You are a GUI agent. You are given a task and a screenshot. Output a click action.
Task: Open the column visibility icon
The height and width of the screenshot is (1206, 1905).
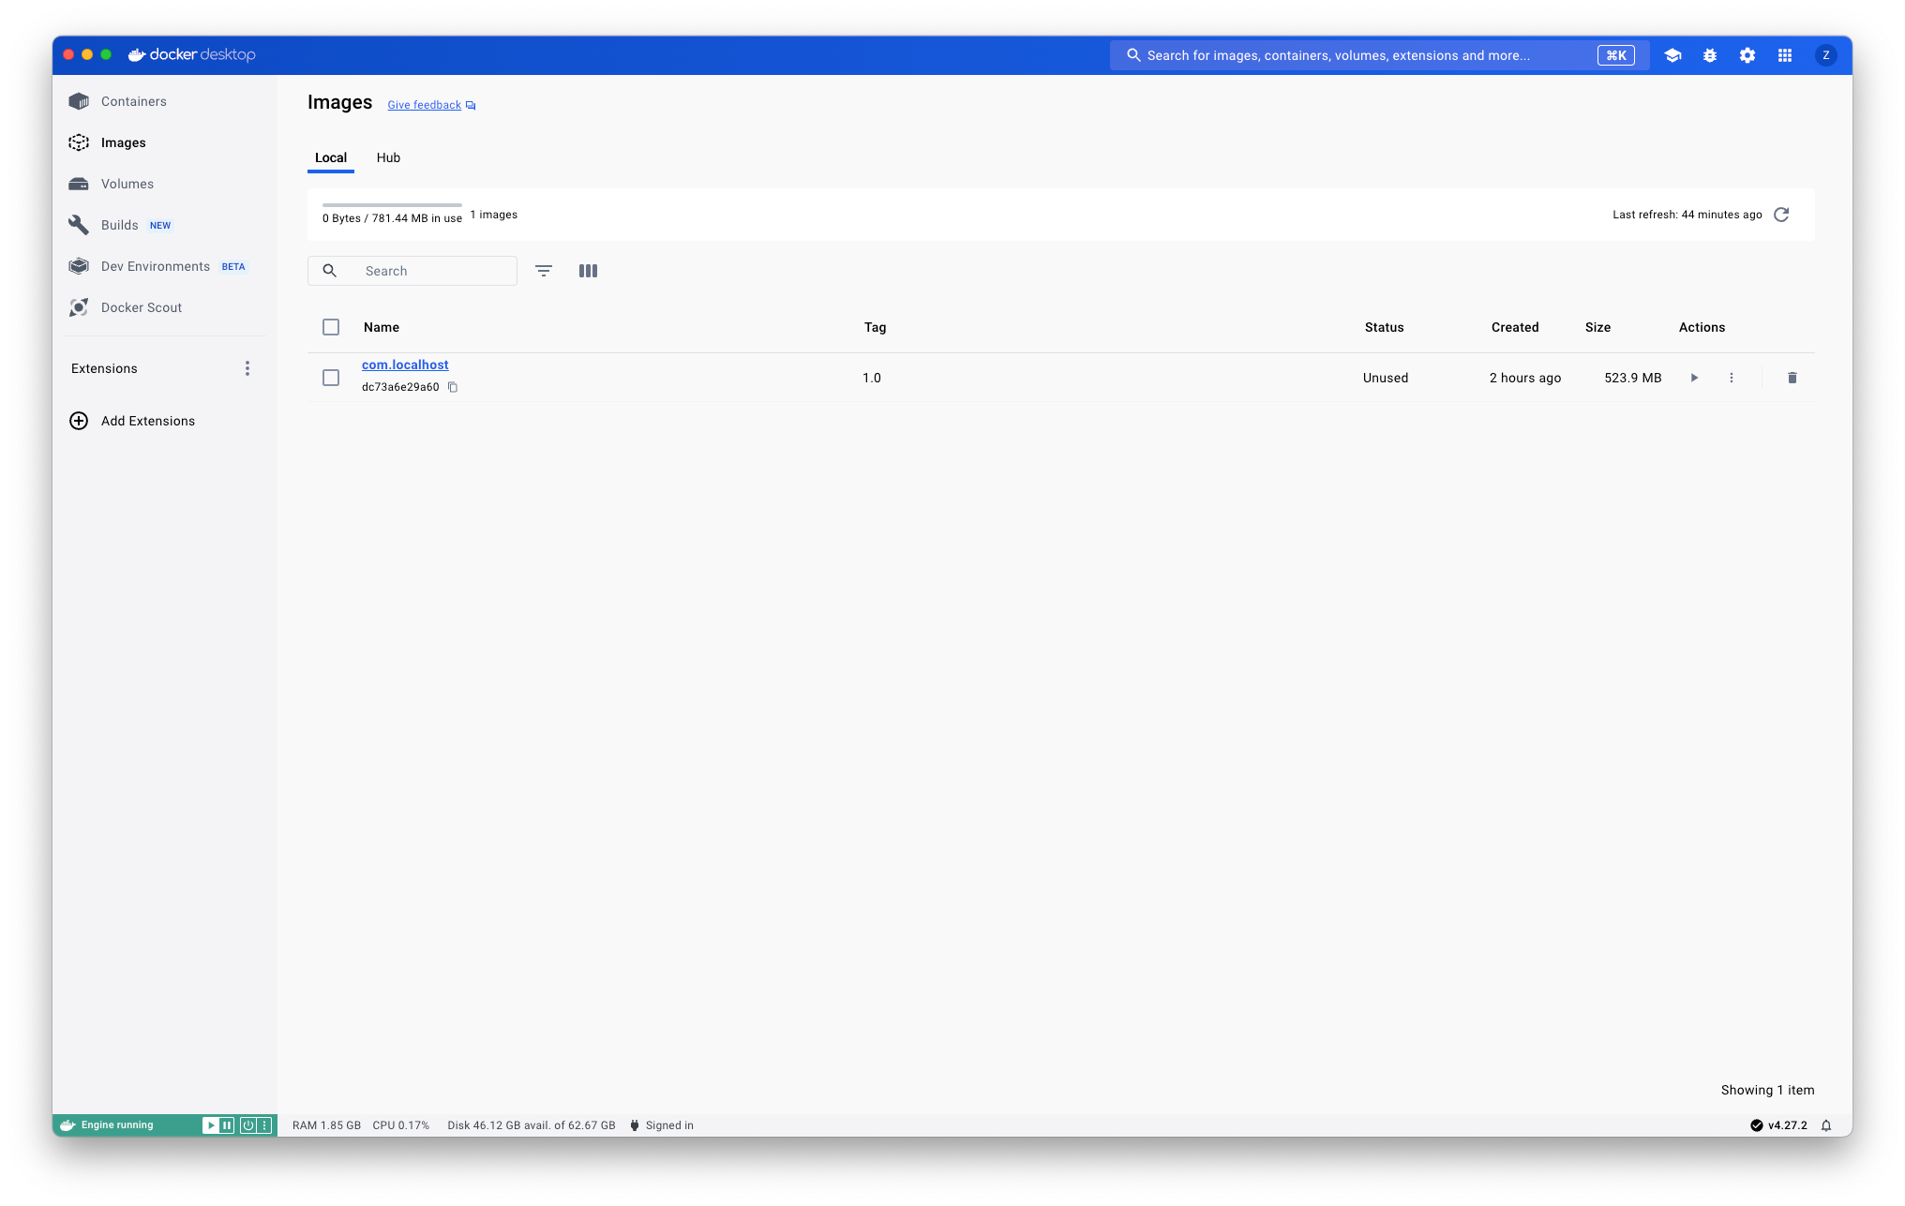tap(588, 271)
